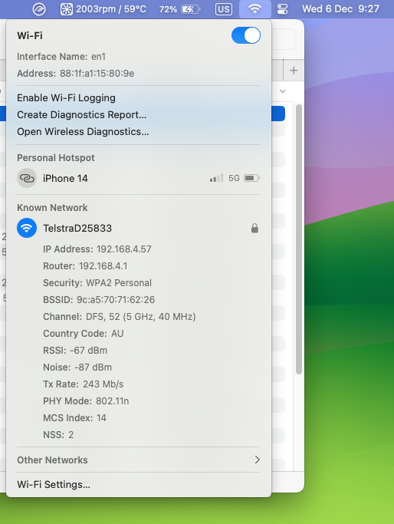
Task: Click the Address 88:1f:a1:15:80:9e line
Action: (x=75, y=73)
